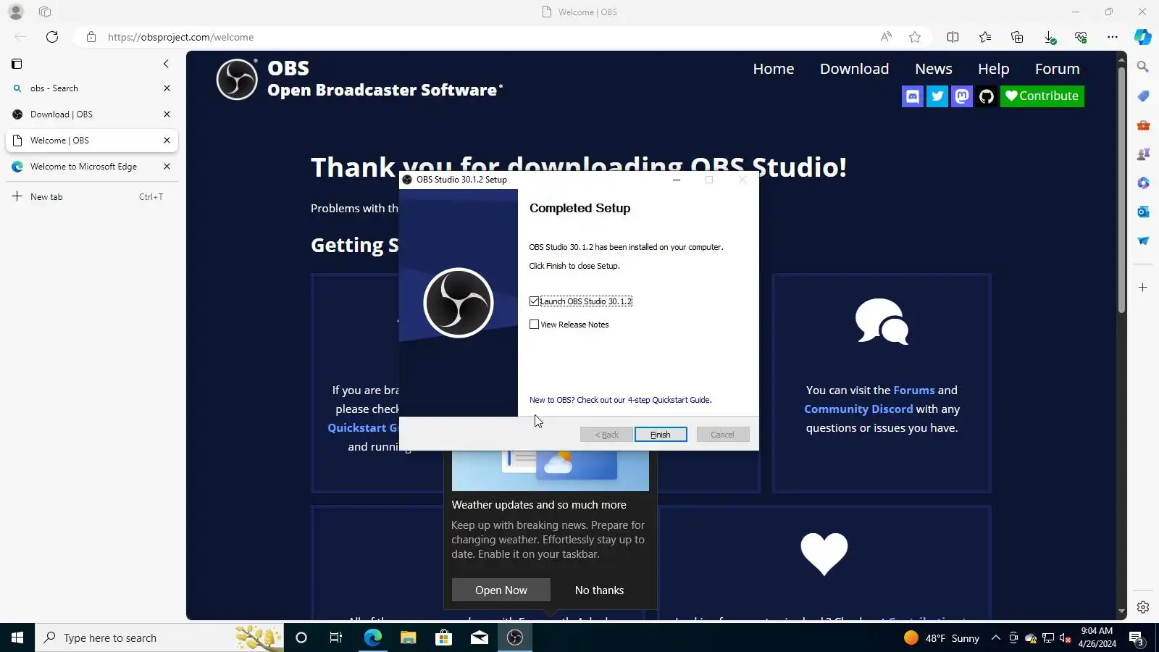Open OBS Studio setup taskbar icon

(x=515, y=638)
